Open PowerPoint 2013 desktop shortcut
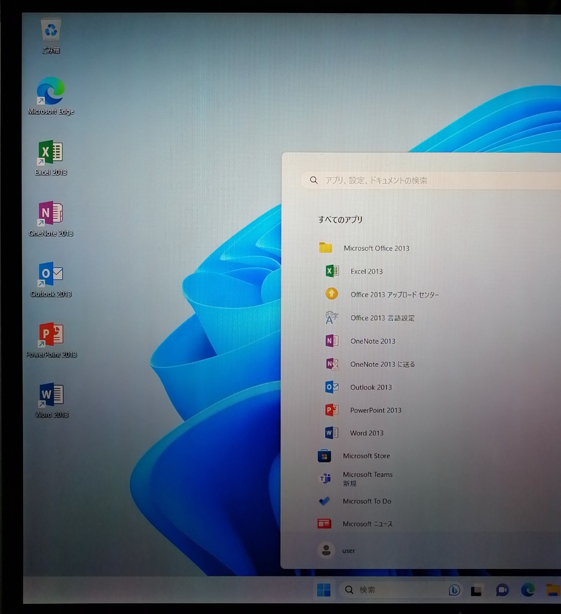 pyautogui.click(x=51, y=340)
